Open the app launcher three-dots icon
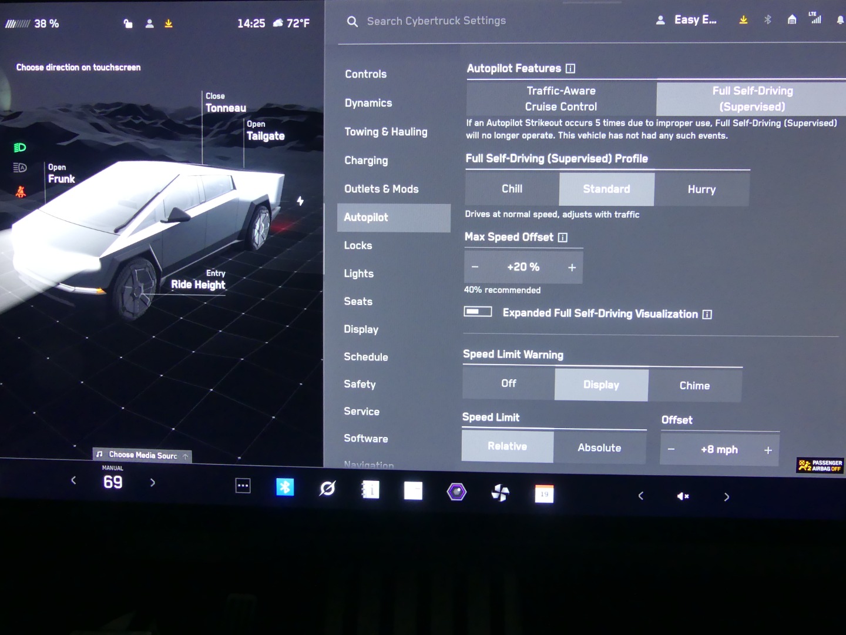The width and height of the screenshot is (846, 635). pos(243,486)
